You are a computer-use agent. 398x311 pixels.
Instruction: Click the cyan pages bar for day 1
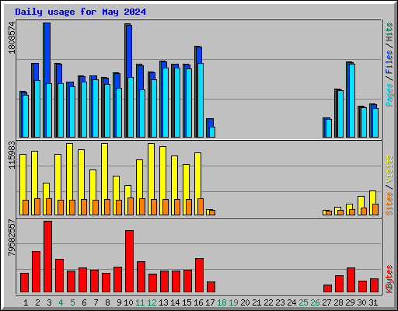click(26, 116)
